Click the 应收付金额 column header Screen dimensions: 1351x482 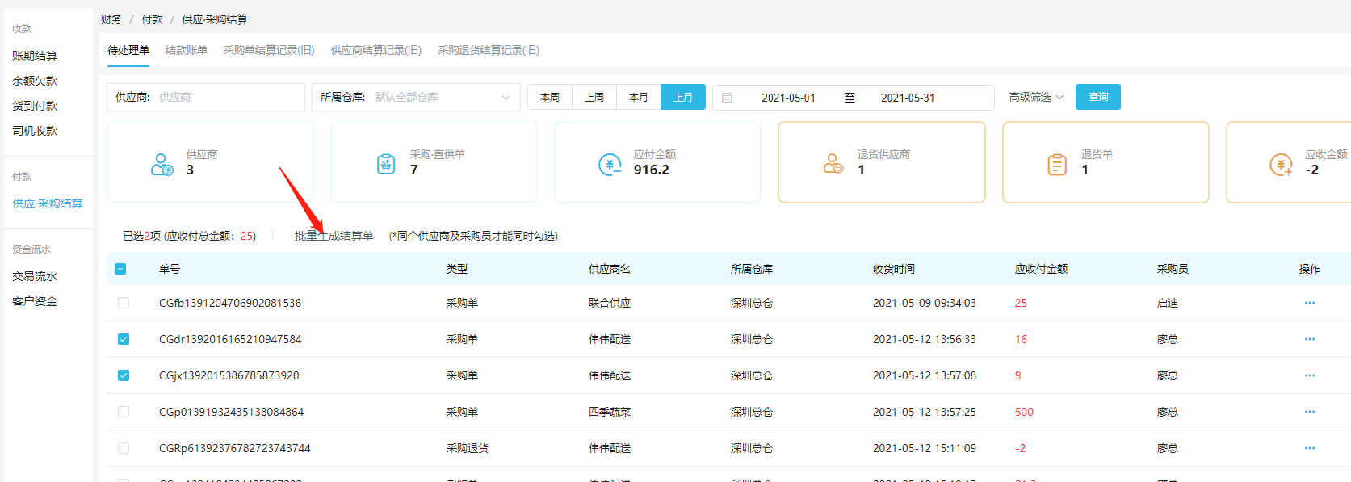[x=1042, y=269]
